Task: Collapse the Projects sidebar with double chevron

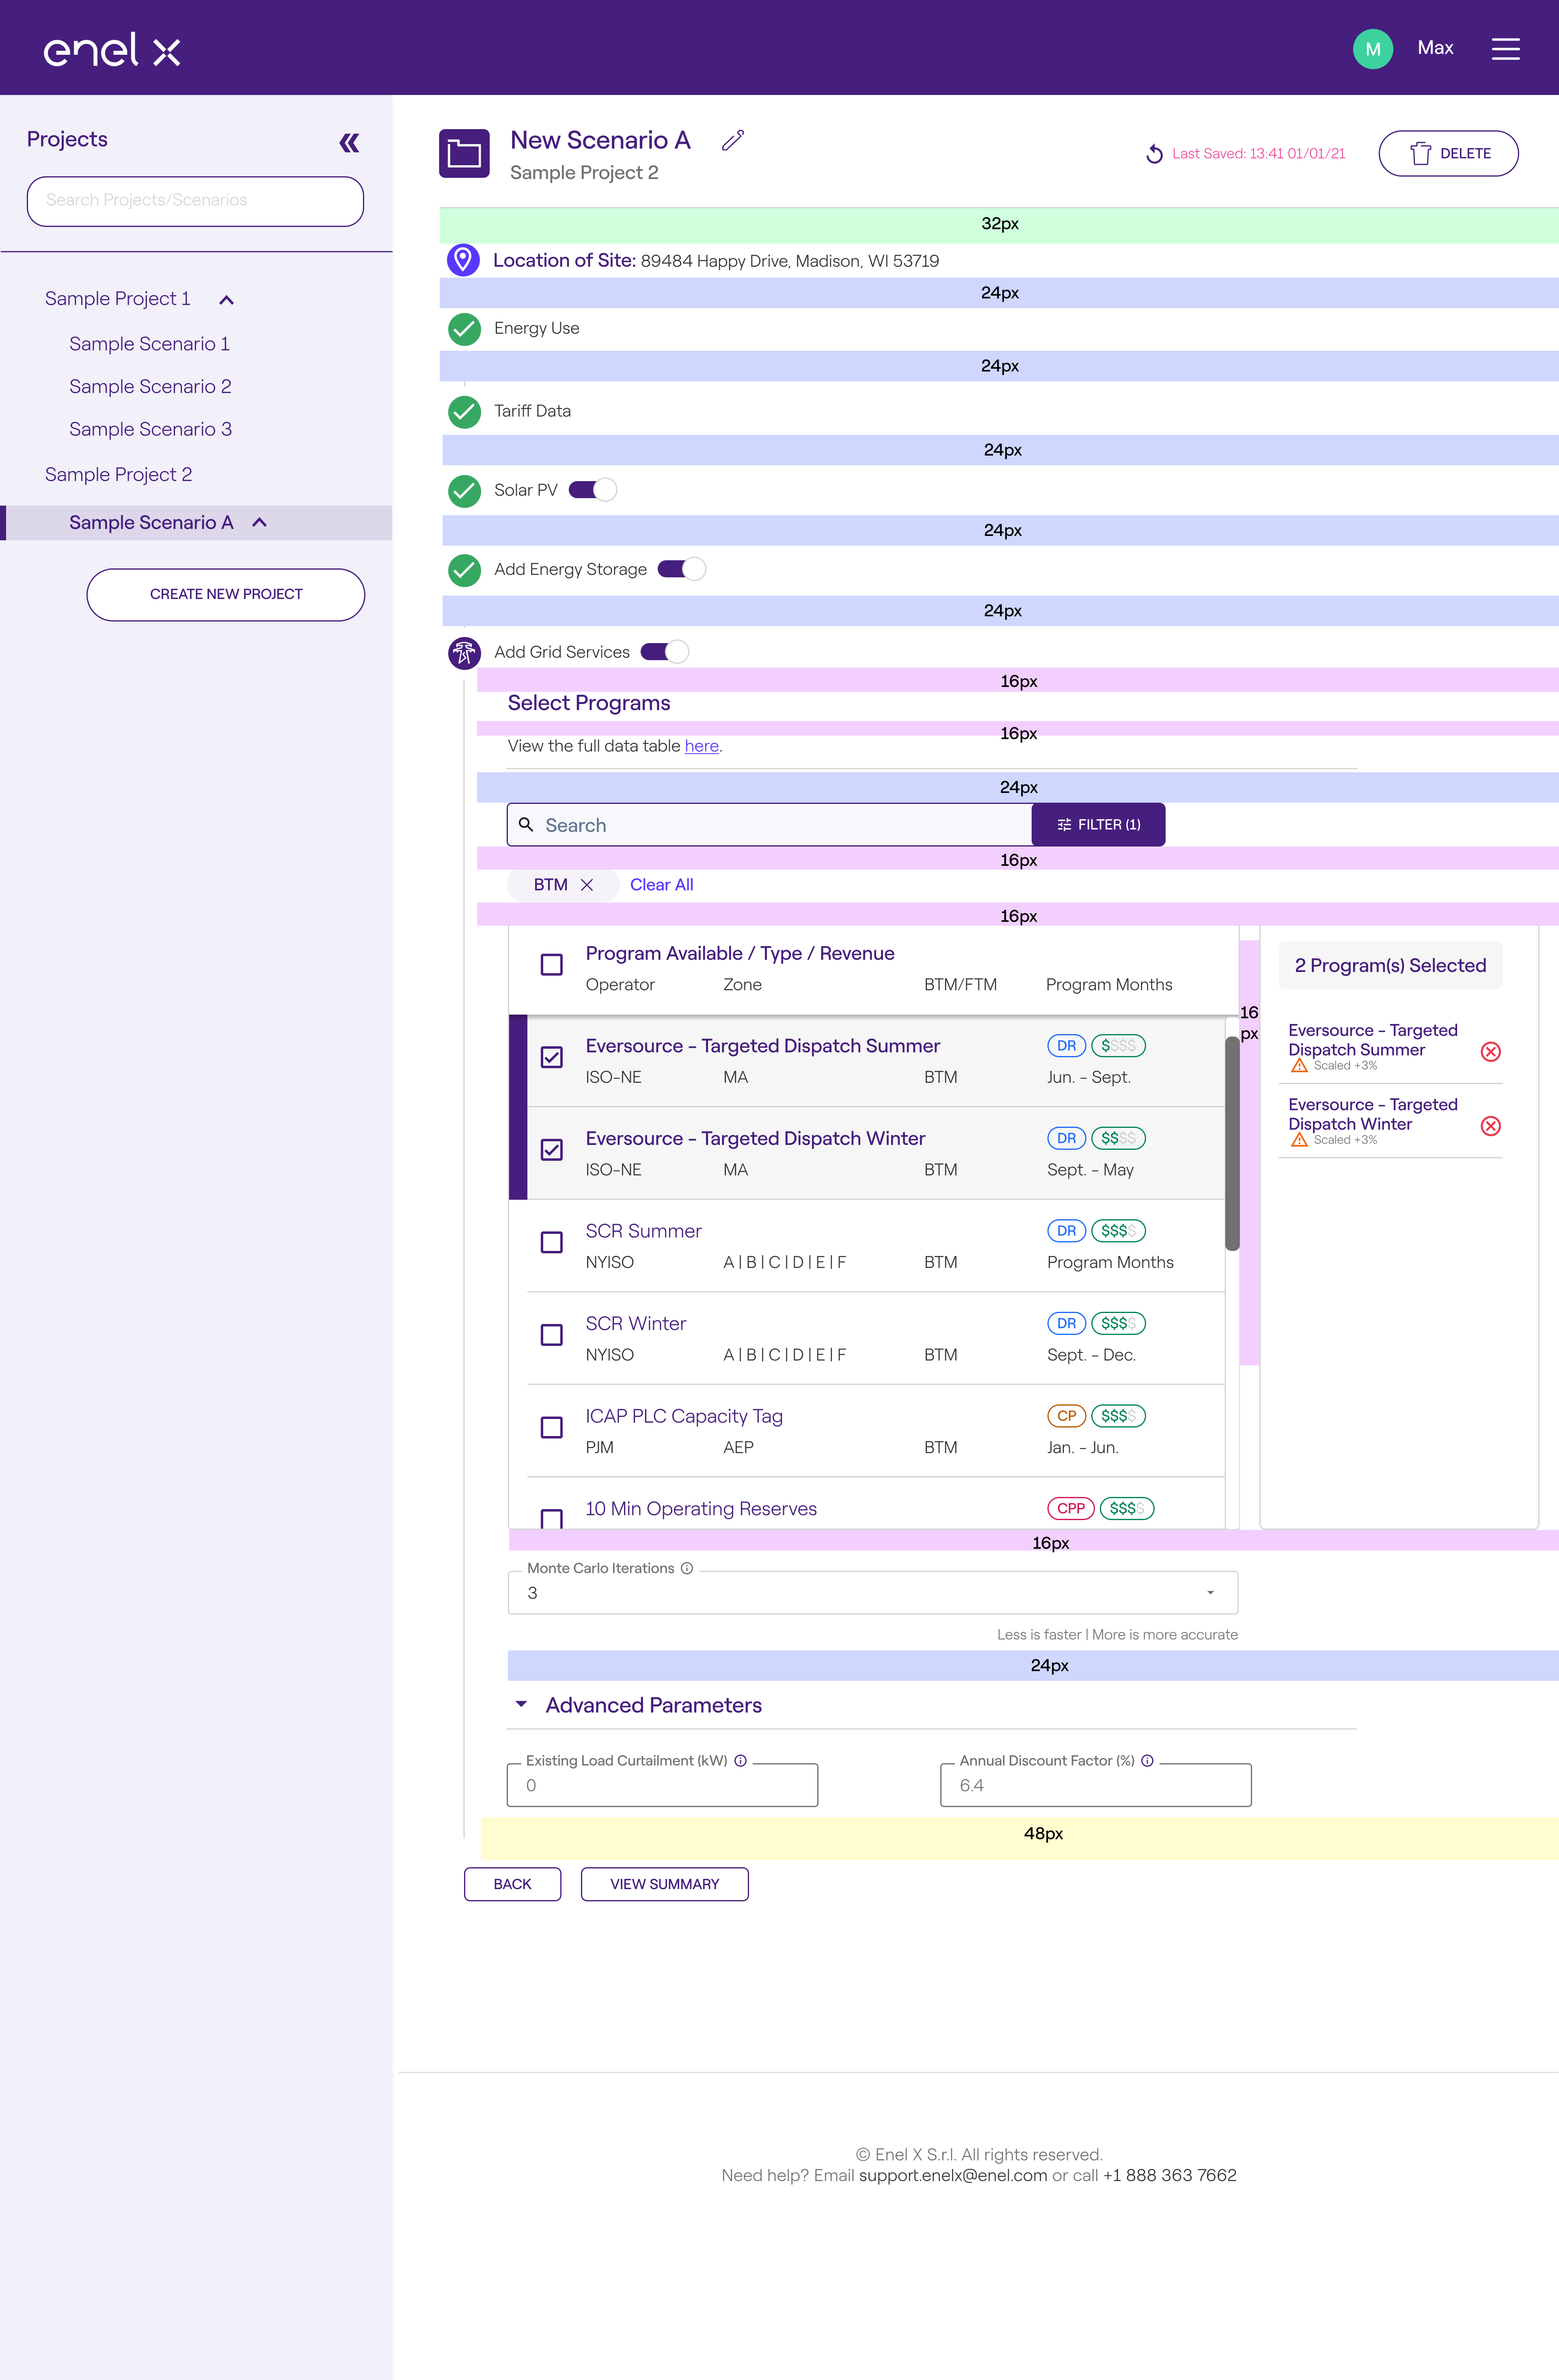Action: point(349,143)
